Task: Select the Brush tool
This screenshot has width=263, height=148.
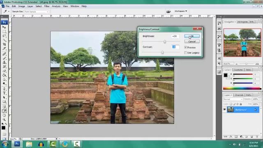Action: pos(4,58)
